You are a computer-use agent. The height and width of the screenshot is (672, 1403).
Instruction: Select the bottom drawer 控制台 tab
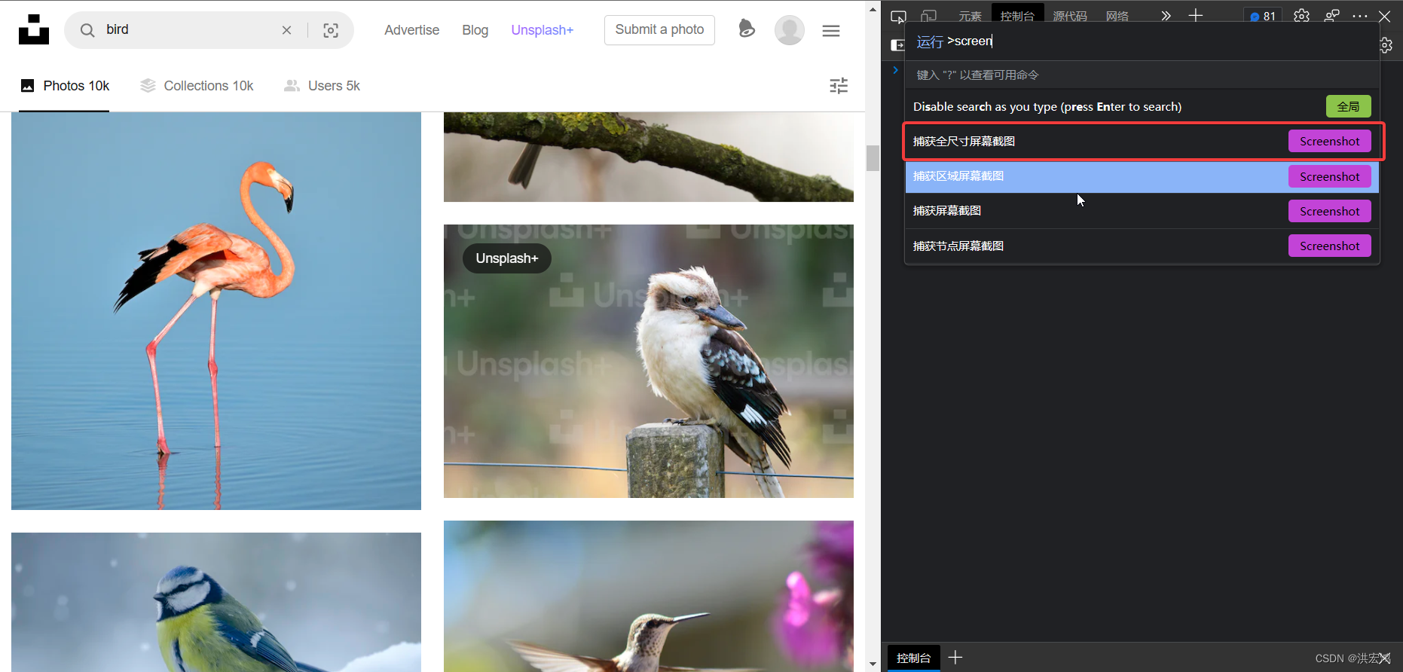[913, 658]
